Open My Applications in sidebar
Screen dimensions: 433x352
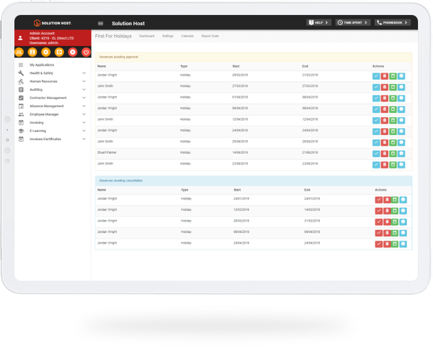coord(41,65)
